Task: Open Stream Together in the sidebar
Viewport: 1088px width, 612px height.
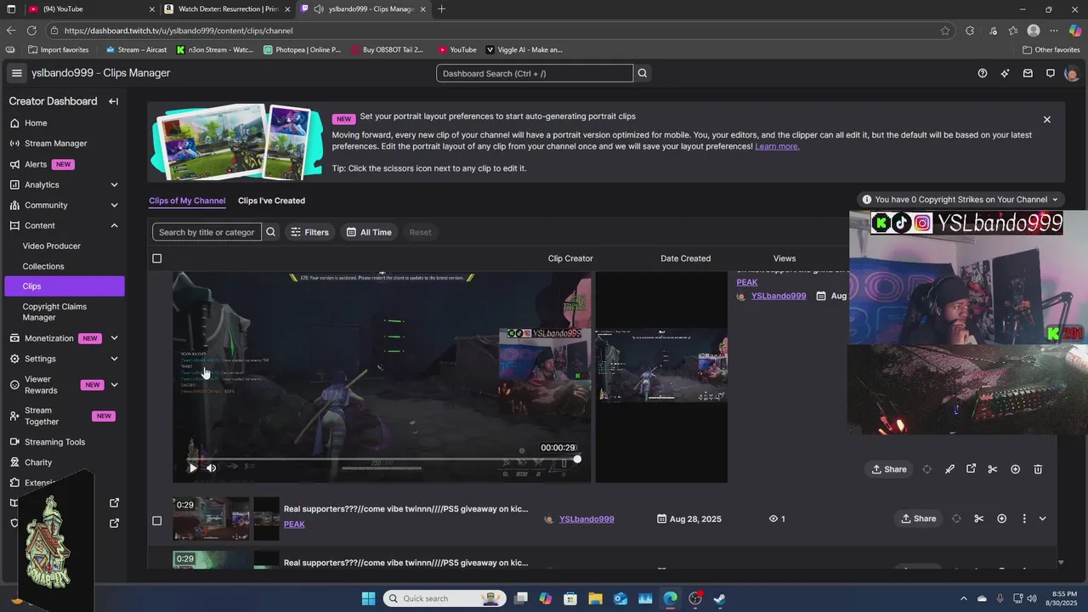Action: pos(62,416)
